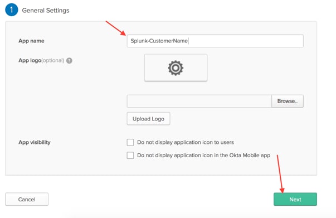Click the logo file path field
The width and height of the screenshot is (336, 218).
(199, 101)
